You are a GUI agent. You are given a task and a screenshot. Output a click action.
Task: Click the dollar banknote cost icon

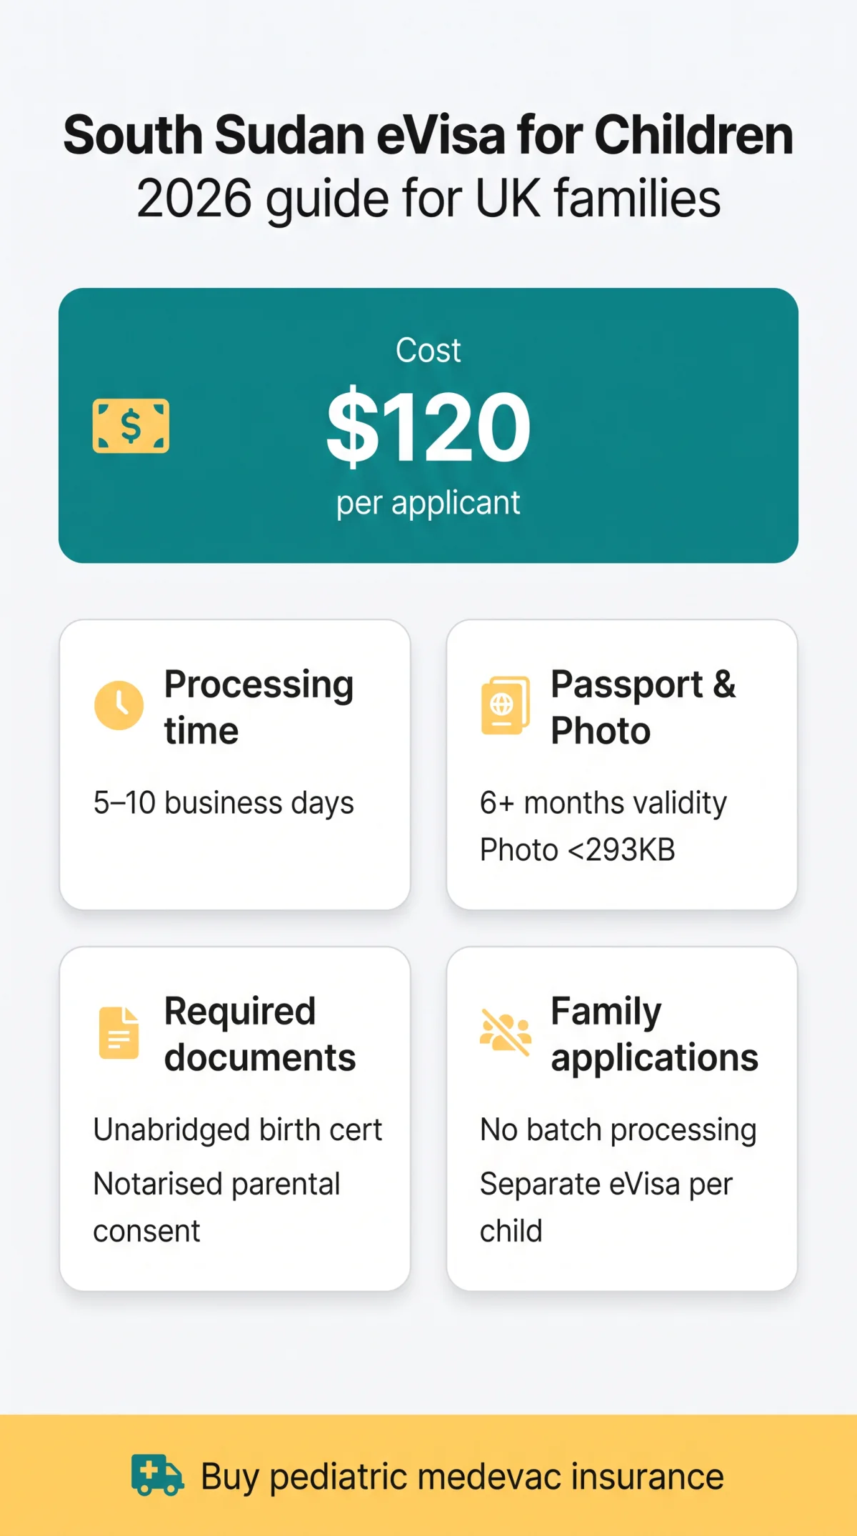pos(131,426)
